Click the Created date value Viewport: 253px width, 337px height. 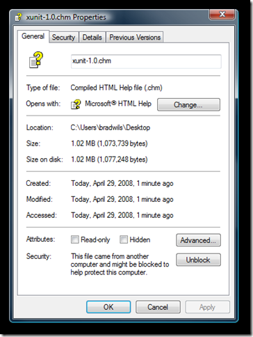pyautogui.click(x=122, y=184)
